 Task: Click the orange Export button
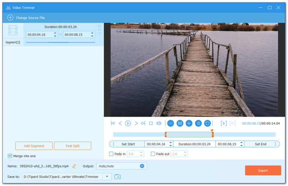tap(262, 170)
